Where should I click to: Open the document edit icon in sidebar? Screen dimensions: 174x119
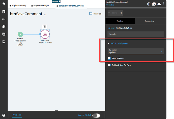(4, 42)
